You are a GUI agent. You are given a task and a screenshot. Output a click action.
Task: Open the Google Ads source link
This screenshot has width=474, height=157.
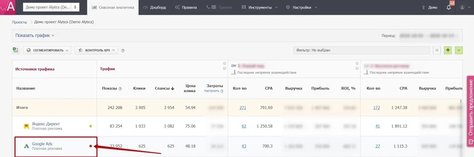point(42,144)
